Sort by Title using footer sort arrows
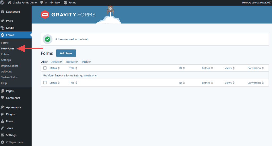272x146 pixels. point(76,83)
